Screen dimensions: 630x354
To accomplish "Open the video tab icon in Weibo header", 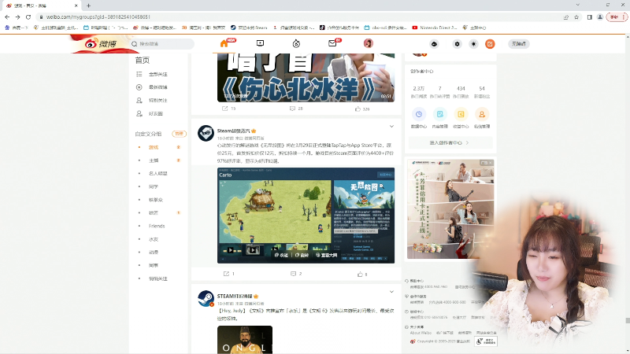I will tap(260, 43).
